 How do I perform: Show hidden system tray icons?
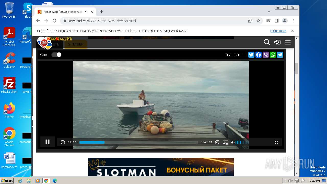tap(285, 181)
